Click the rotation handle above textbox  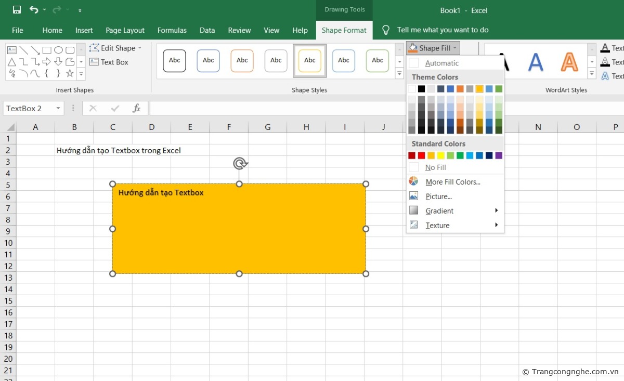(239, 164)
